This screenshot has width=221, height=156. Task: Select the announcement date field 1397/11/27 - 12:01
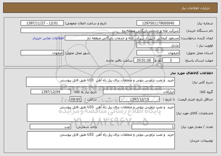tap(42, 23)
